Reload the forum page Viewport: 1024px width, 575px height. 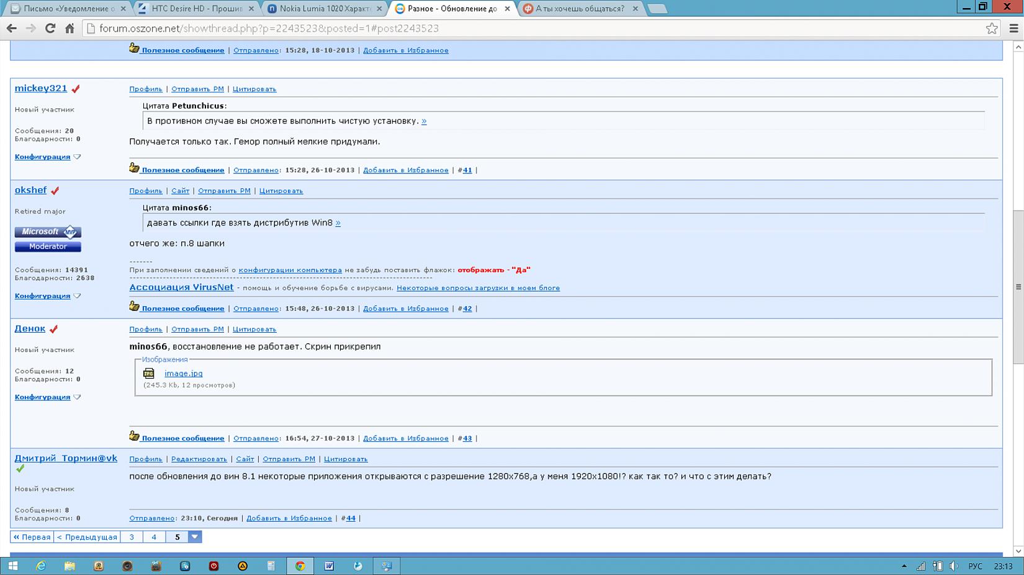(50, 29)
